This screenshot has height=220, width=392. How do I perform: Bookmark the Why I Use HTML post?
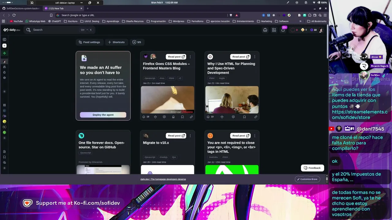(x=244, y=117)
